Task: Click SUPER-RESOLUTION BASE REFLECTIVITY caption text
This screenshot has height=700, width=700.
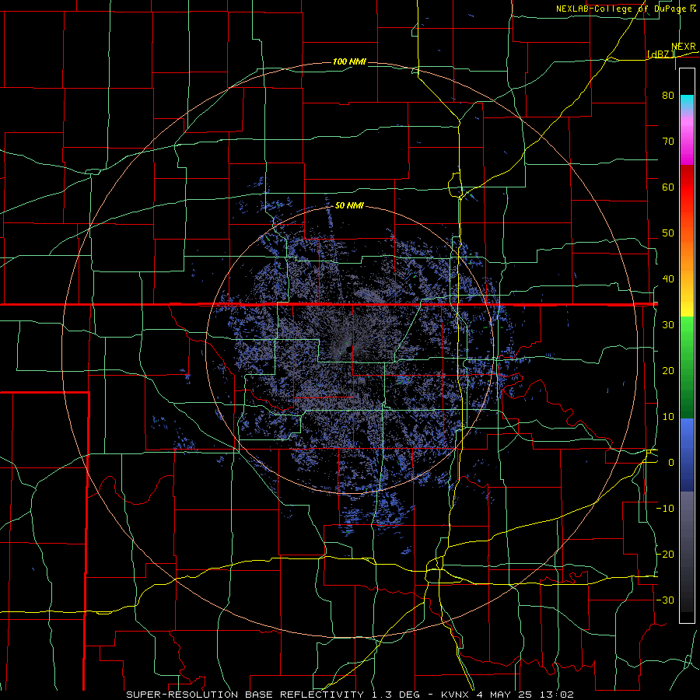Action: (245, 695)
